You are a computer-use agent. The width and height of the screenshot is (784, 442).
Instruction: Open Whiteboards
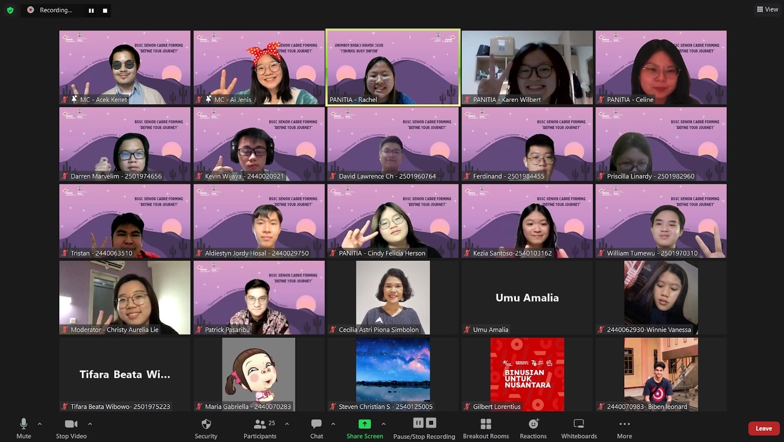(579, 424)
